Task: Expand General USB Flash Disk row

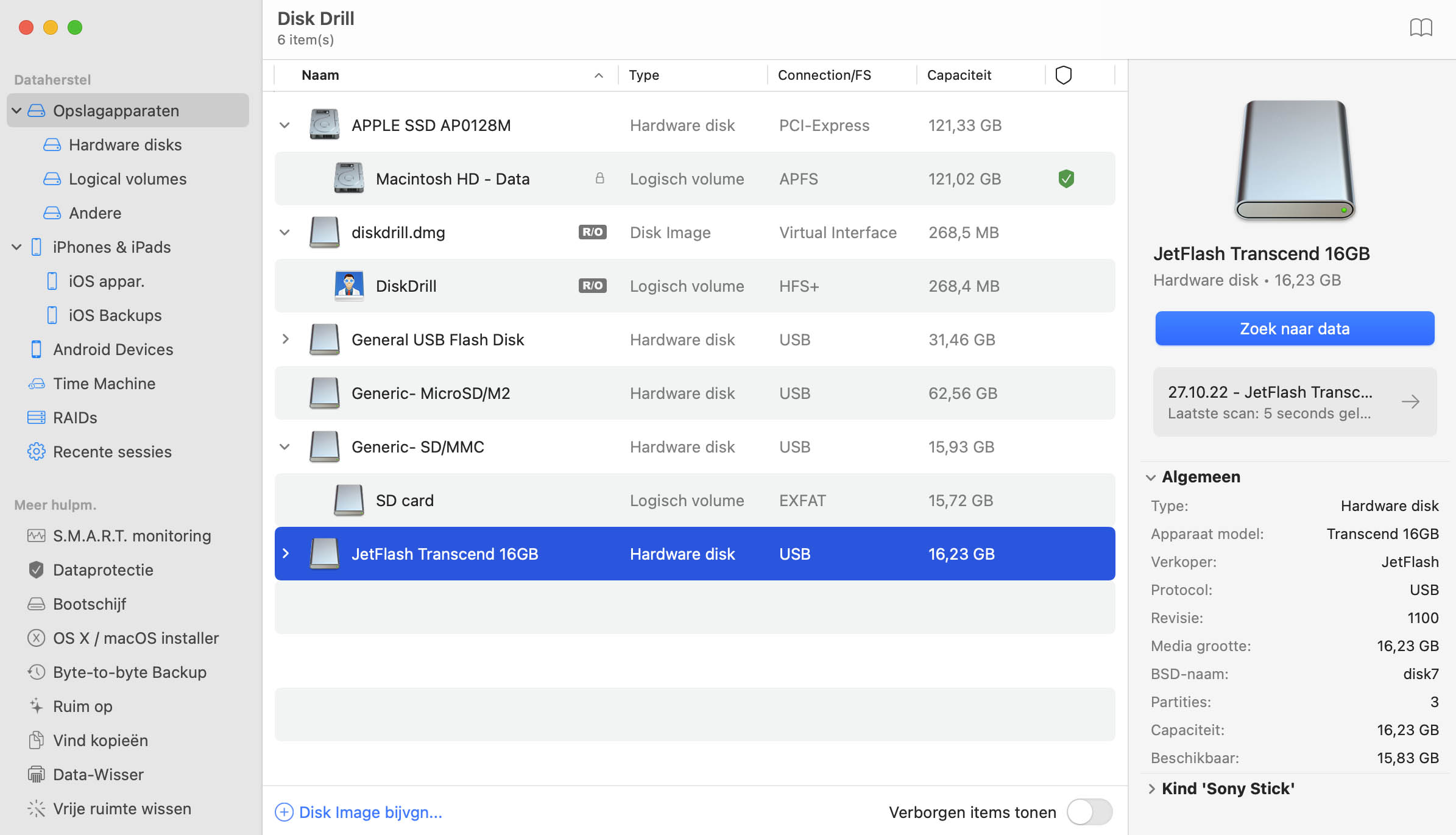Action: point(285,339)
